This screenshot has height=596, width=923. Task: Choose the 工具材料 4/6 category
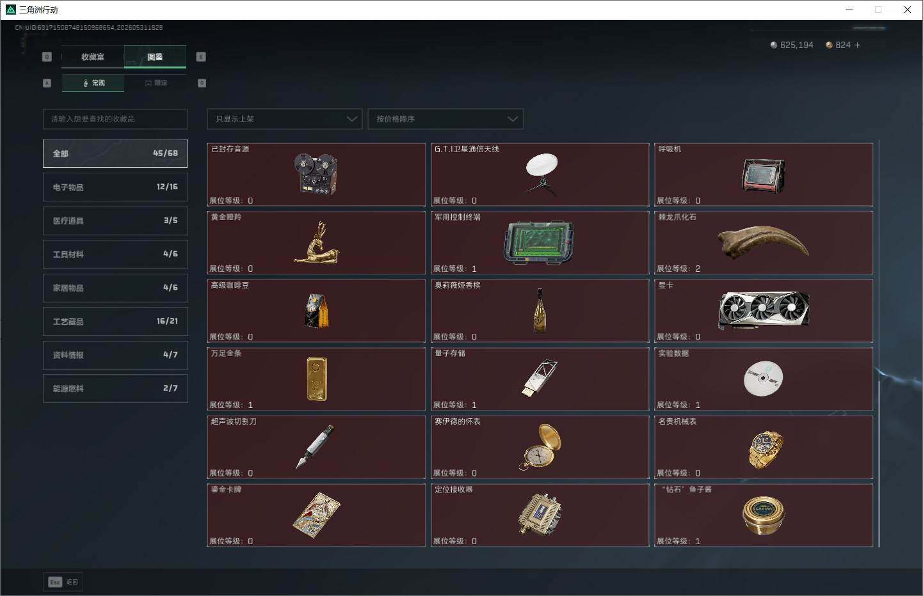[115, 255]
